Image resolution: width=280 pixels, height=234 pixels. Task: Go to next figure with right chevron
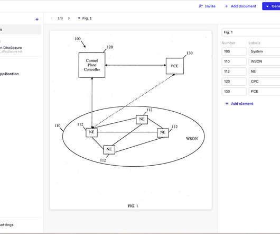69,18
